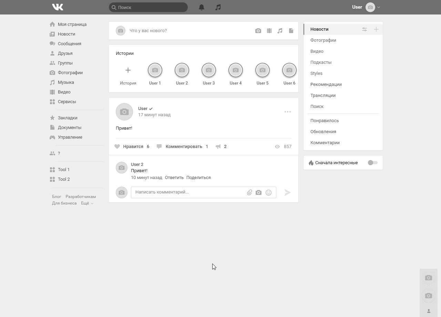Image resolution: width=441 pixels, height=317 pixels.
Task: Click the search field in header
Action: pos(148,7)
